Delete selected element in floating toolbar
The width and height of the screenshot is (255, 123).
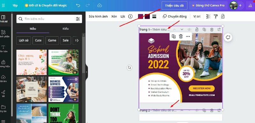coord(181,36)
